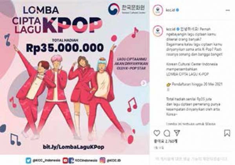Click the Instagram icon on poster footer
This screenshot has width=235, height=165.
(x=103, y=160)
